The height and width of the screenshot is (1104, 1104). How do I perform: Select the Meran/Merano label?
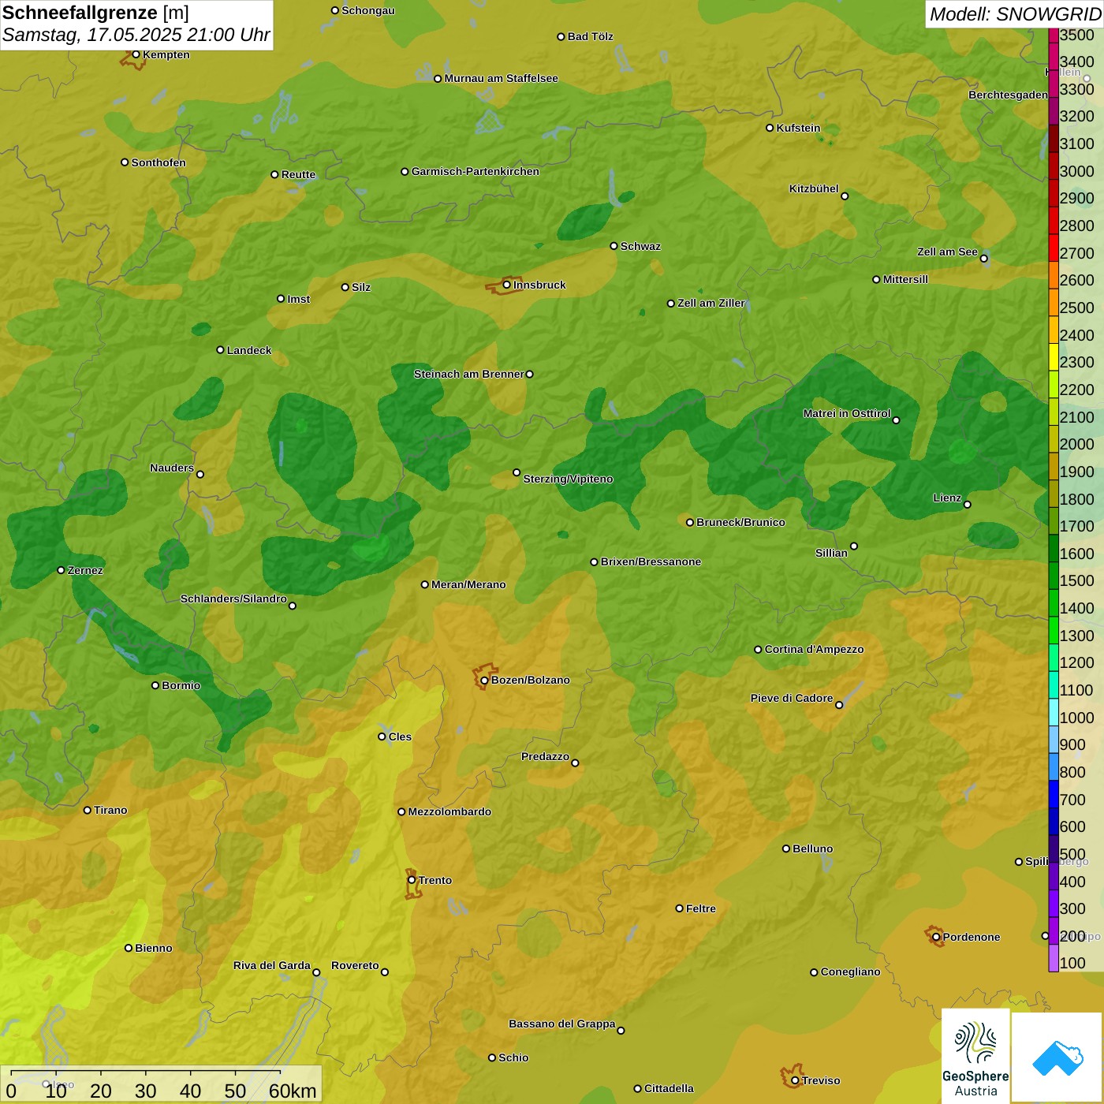468,584
